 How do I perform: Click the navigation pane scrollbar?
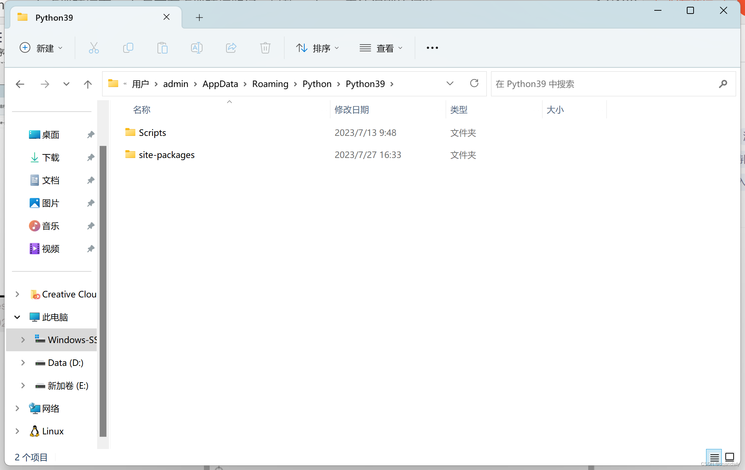[103, 291]
